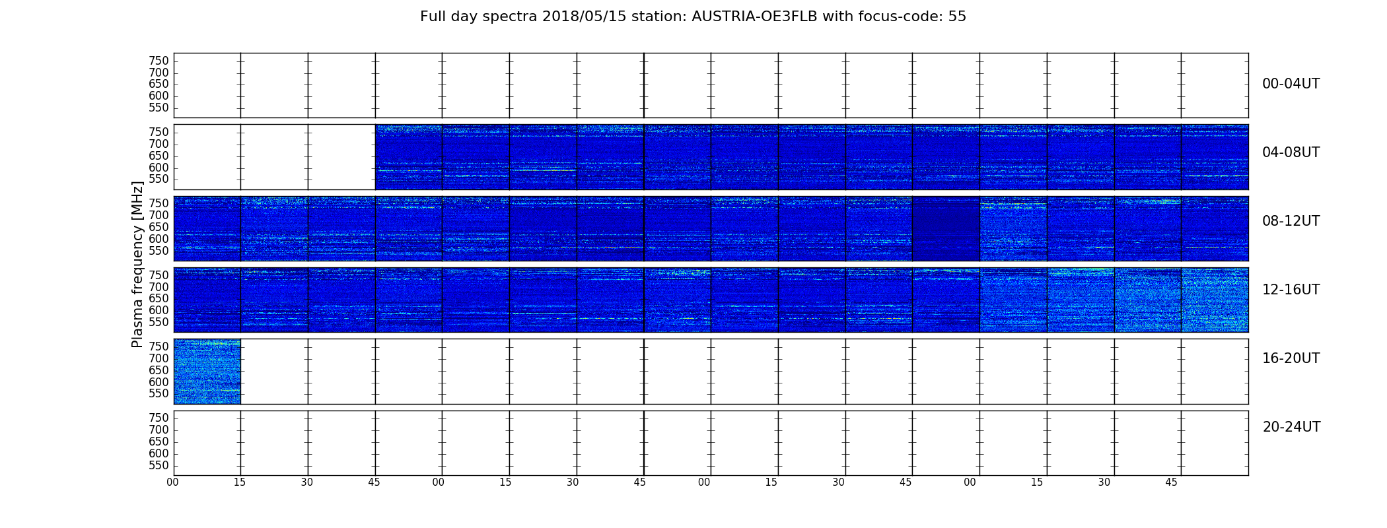This screenshot has height=528, width=1387.
Task: Click the '750' tick of the 00-04UT panel
Action: [159, 61]
